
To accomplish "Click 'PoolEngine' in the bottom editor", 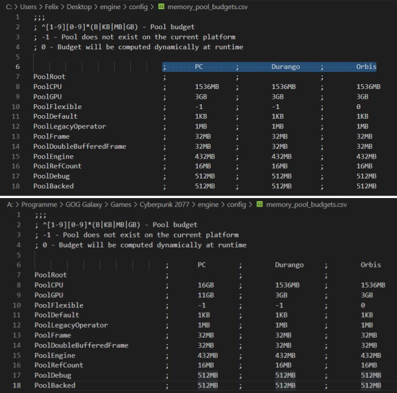I will point(55,355).
